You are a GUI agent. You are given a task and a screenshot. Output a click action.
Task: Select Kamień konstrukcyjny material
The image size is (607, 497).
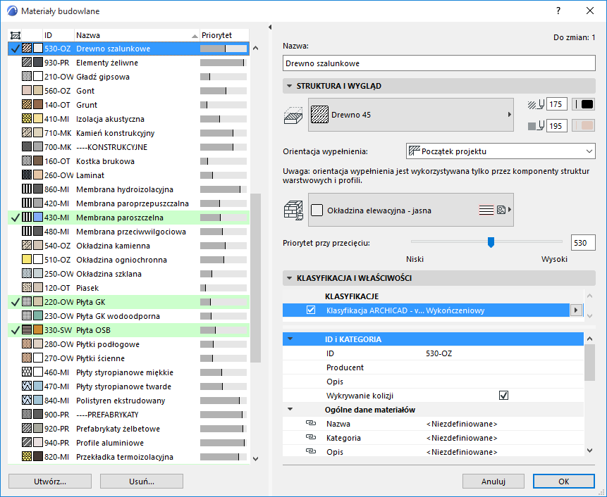point(128,133)
